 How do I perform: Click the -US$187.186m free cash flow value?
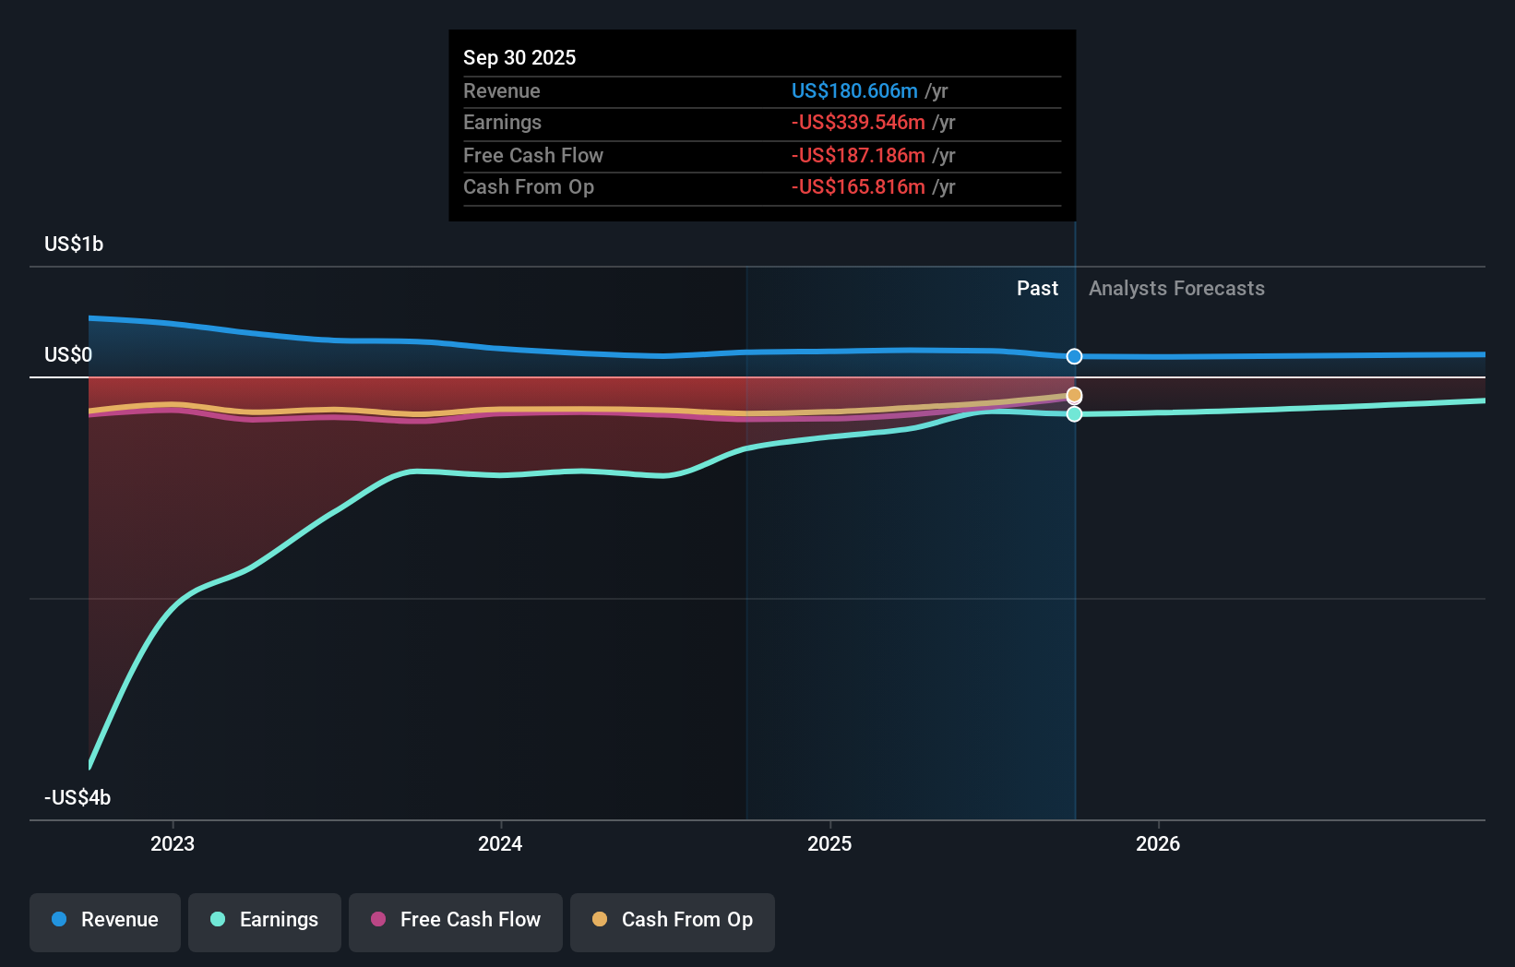point(858,155)
